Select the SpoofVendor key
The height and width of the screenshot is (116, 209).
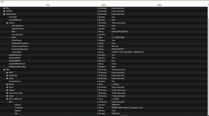point(17,40)
